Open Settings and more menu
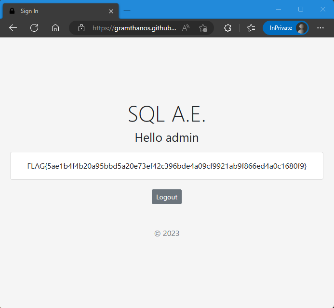 click(x=321, y=28)
